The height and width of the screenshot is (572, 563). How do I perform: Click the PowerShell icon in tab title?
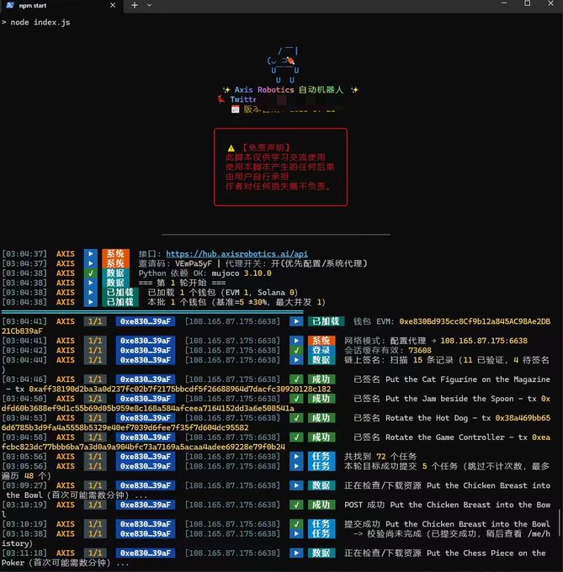(x=10, y=5)
